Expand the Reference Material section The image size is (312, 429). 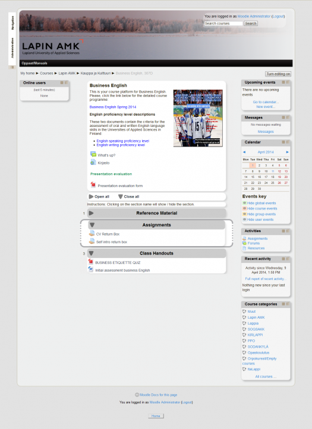[x=91, y=213]
